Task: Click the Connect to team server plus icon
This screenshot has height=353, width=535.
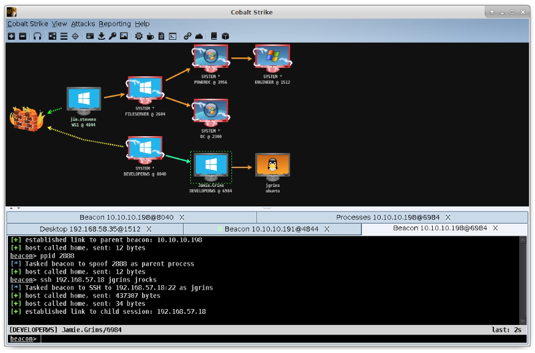Action: coord(12,36)
